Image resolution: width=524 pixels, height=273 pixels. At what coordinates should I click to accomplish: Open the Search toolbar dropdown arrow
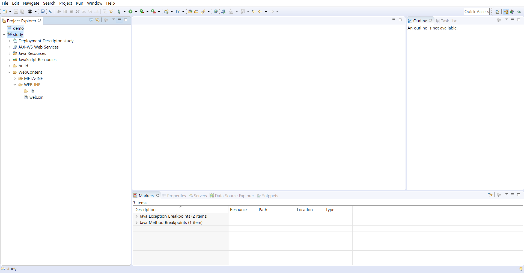(209, 11)
